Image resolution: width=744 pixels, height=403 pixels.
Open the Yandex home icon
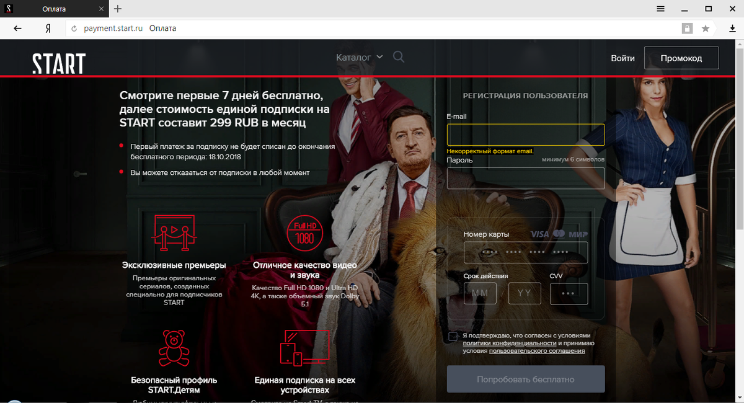48,29
